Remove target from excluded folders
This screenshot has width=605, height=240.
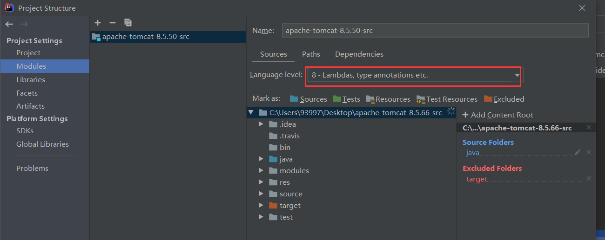click(x=589, y=179)
